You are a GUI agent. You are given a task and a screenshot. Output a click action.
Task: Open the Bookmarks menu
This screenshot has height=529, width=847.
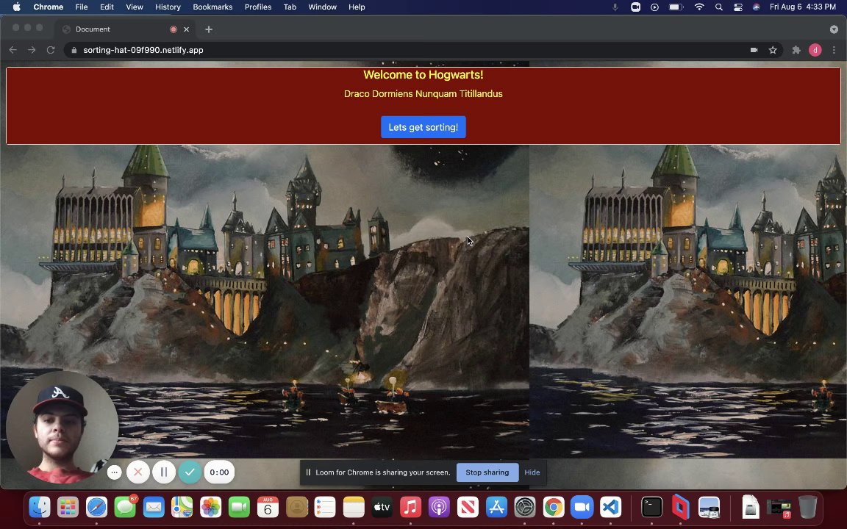[212, 7]
